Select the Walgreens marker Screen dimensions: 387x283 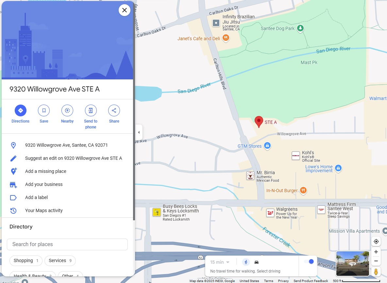tap(270, 213)
